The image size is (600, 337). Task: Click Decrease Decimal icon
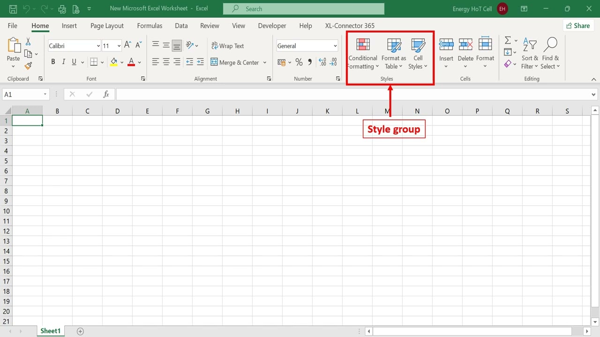333,62
